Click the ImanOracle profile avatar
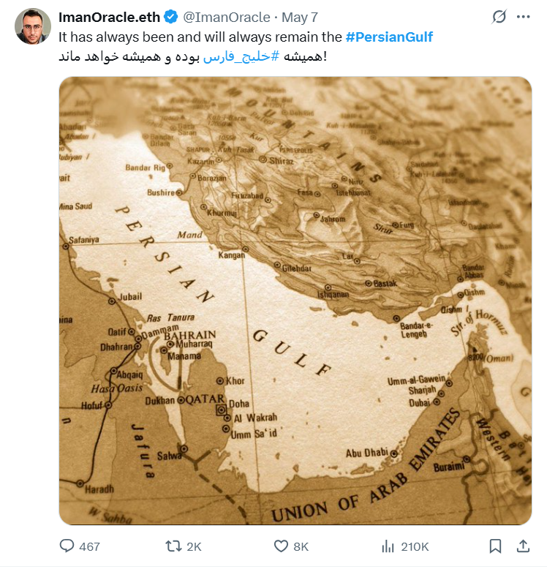 pyautogui.click(x=33, y=27)
